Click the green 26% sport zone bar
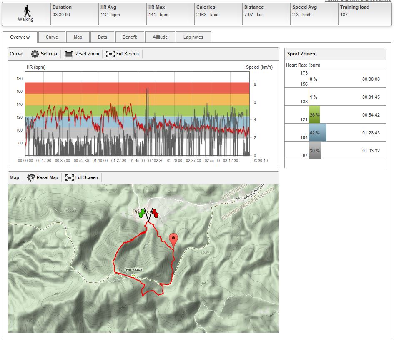Screen dimensions: 394x341 tap(314, 115)
